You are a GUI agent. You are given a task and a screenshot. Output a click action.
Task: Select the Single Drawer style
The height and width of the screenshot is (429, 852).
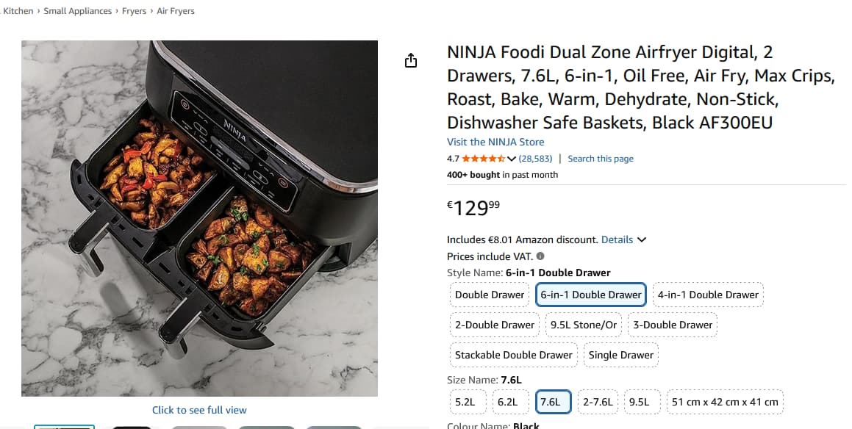[620, 355]
